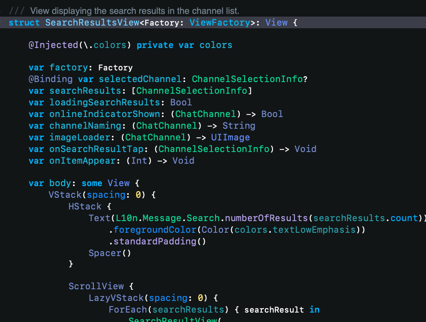This screenshot has width=426, height=322.
Task: Select the SearchResultsView struct name
Action: coord(91,22)
